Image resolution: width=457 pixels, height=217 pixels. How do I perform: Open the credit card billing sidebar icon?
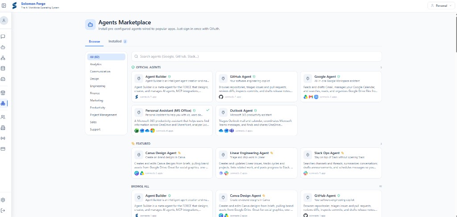[3, 149]
